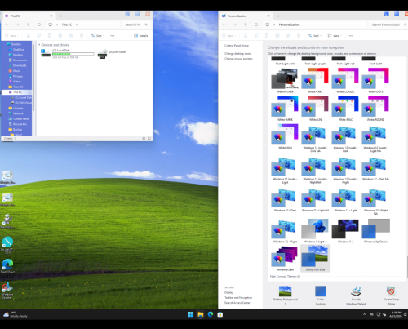Screen dimensions: 408x329
Task: Open Microsoft Store from the taskbar
Action: pyautogui.click(x=220, y=314)
